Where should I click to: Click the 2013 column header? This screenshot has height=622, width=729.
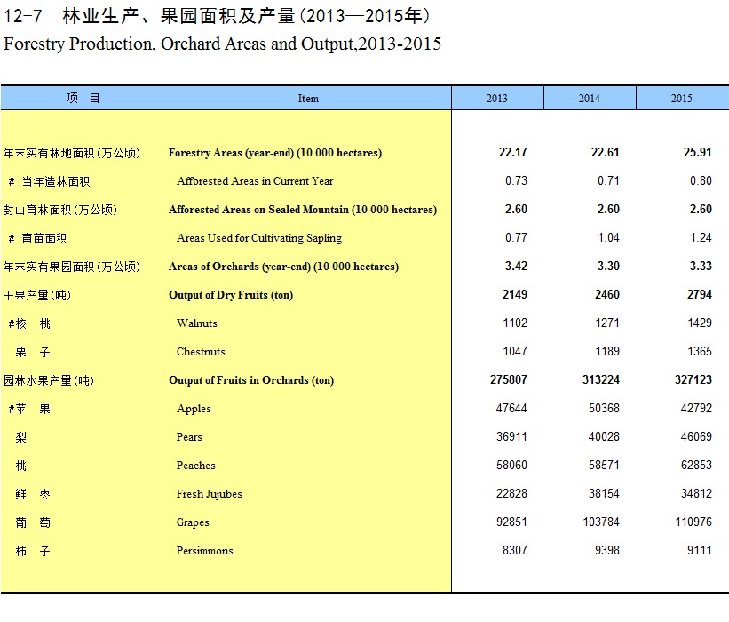click(497, 98)
